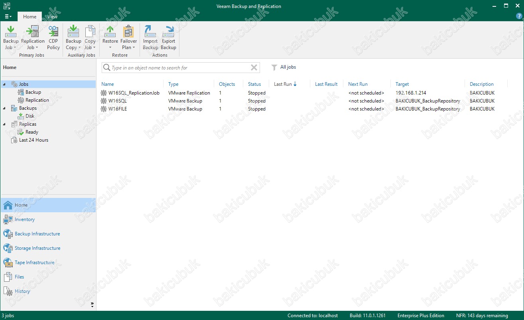This screenshot has height=320, width=524.
Task: Sort by the Status column header
Action: (254, 84)
